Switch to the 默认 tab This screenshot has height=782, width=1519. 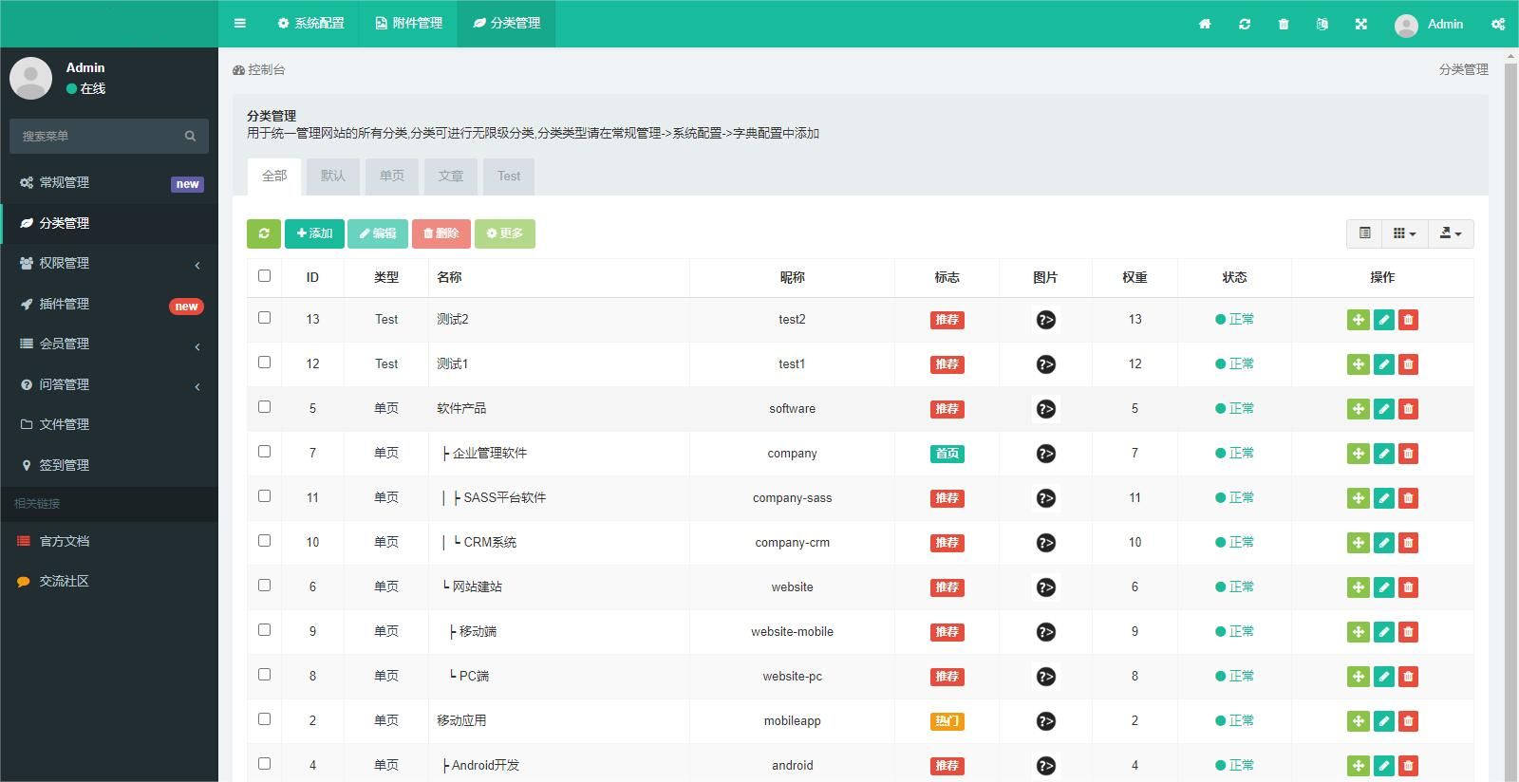coord(333,177)
